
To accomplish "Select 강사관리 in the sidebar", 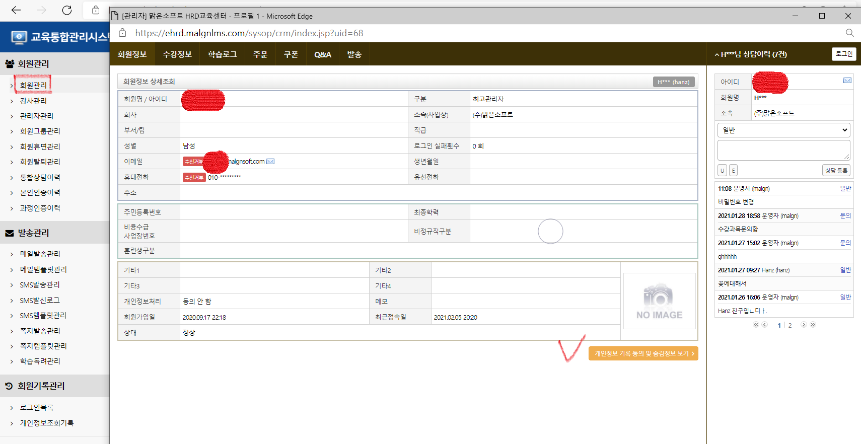I will 33,101.
